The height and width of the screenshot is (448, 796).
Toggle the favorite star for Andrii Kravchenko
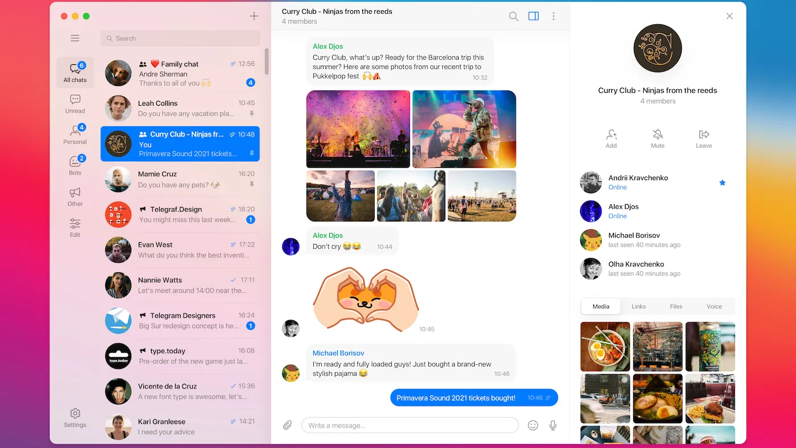[x=722, y=182]
